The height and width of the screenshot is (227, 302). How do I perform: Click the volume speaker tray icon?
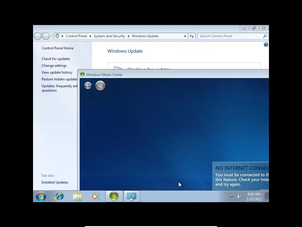coord(239,197)
